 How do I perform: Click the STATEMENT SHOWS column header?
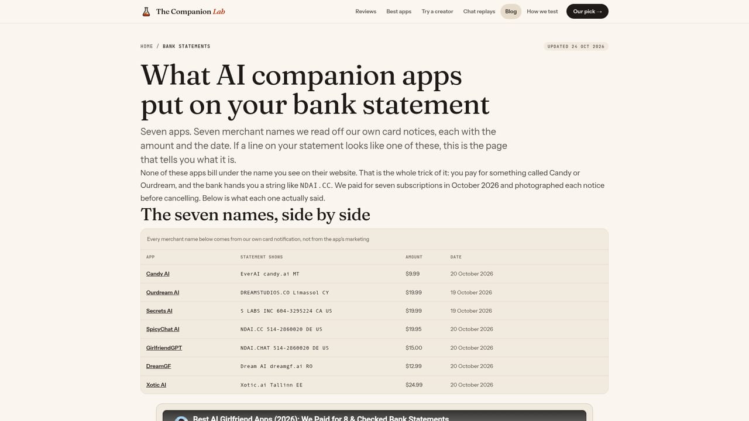(262, 257)
